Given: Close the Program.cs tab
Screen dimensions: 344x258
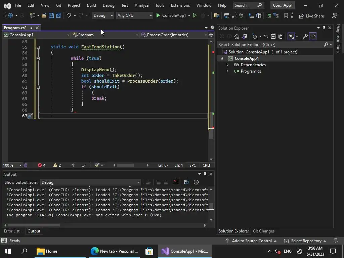Looking at the screenshot, I should (37, 28).
